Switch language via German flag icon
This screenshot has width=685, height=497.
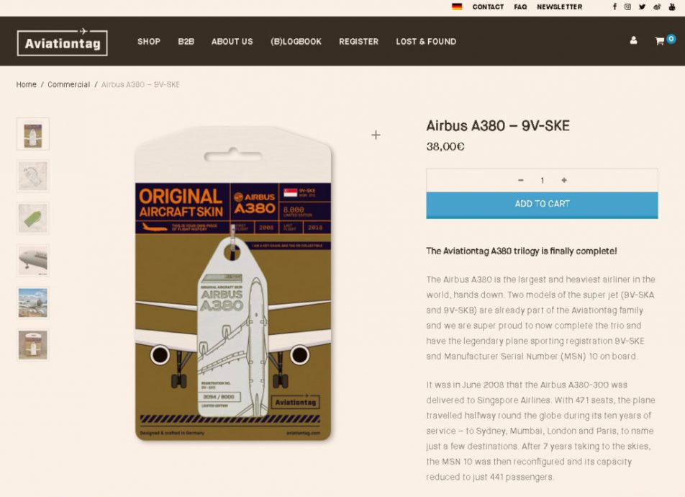457,6
